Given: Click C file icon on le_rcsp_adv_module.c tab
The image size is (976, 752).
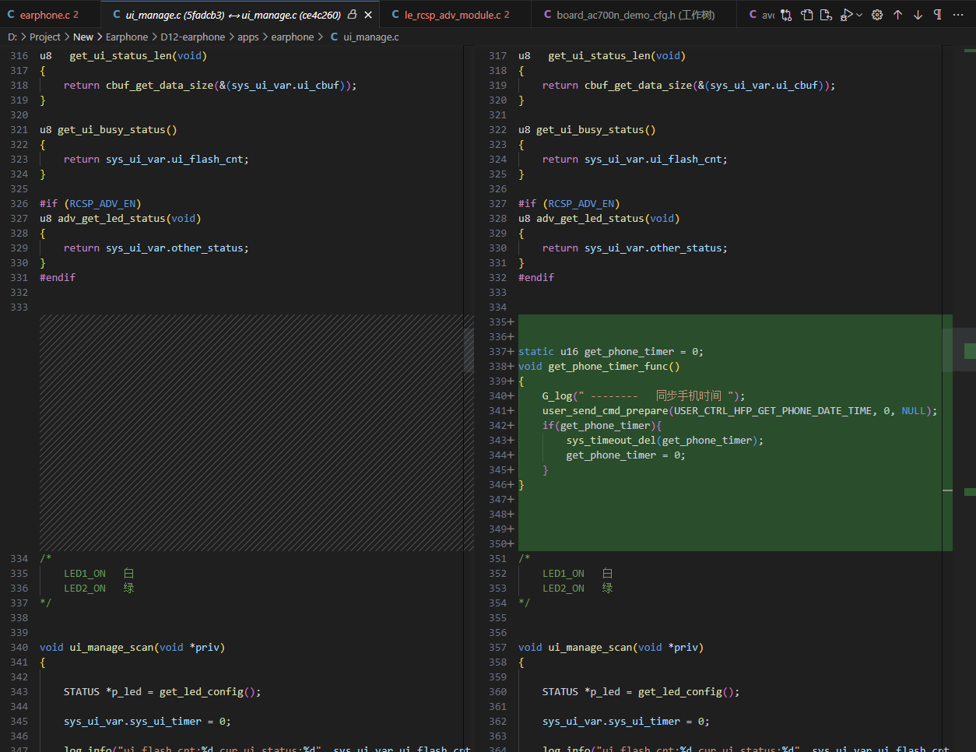Looking at the screenshot, I should coord(395,15).
